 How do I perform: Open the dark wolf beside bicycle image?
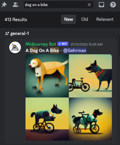[x=90, y=76]
